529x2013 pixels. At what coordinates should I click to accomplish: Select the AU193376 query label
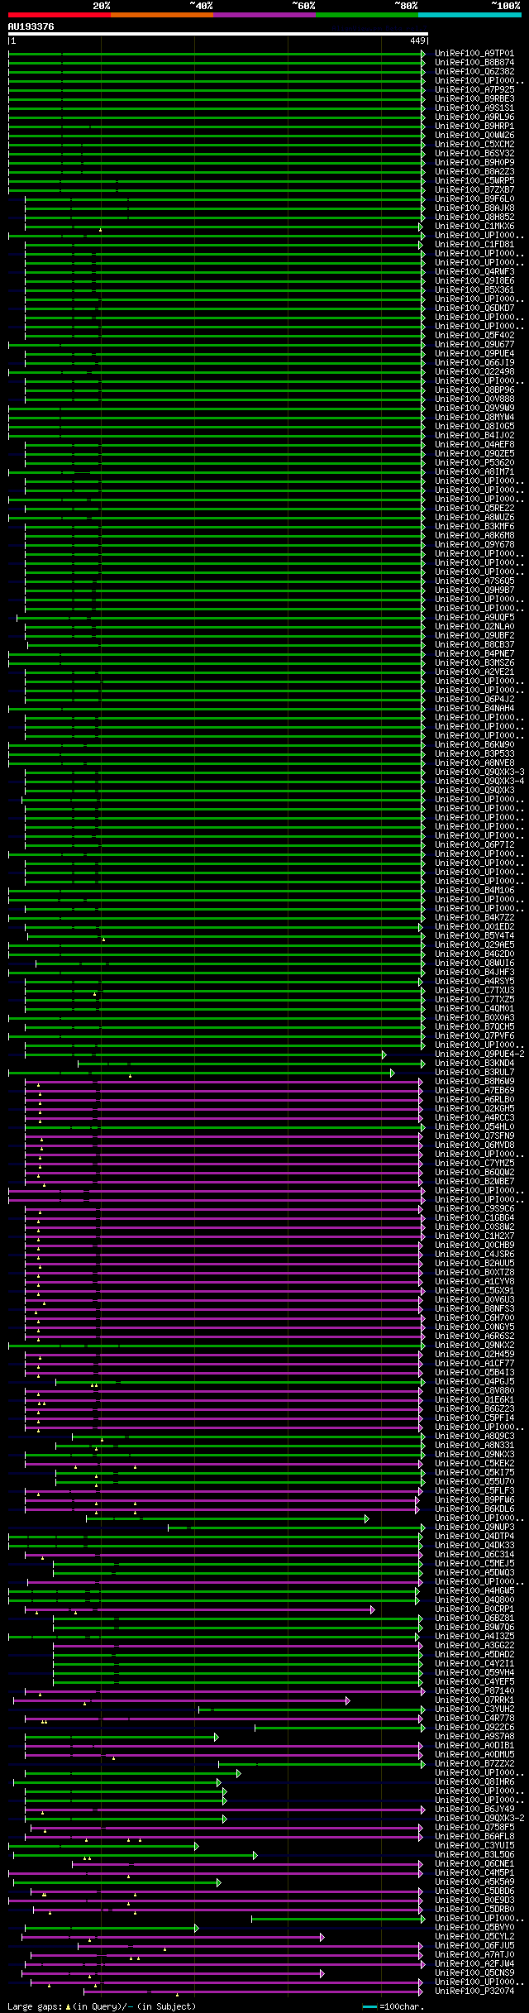[31, 26]
